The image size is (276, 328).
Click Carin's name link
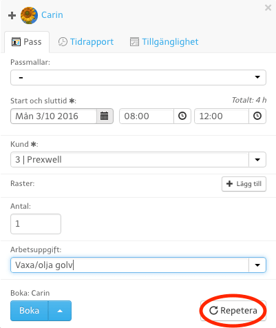[52, 15]
